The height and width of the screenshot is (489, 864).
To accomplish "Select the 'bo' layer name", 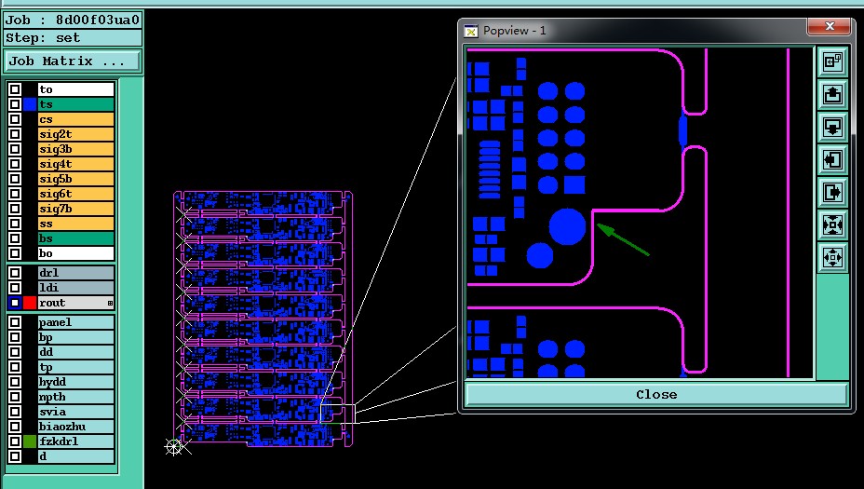I will [76, 253].
